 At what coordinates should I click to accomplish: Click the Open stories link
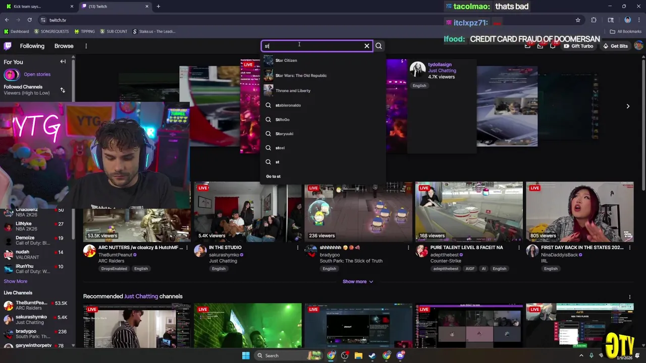37,75
